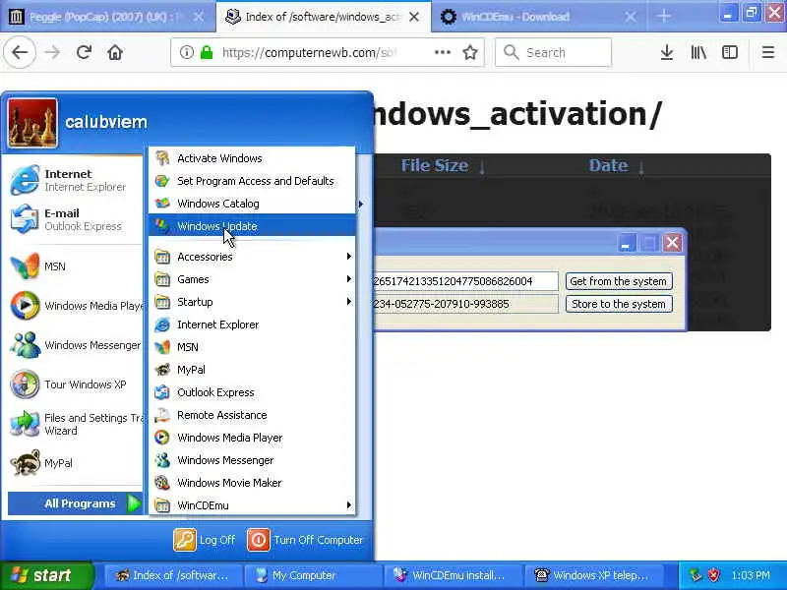Screen dimensions: 787x590
Task: Click the MyPal raccoon icon in All Programs list
Action: pyautogui.click(x=162, y=370)
